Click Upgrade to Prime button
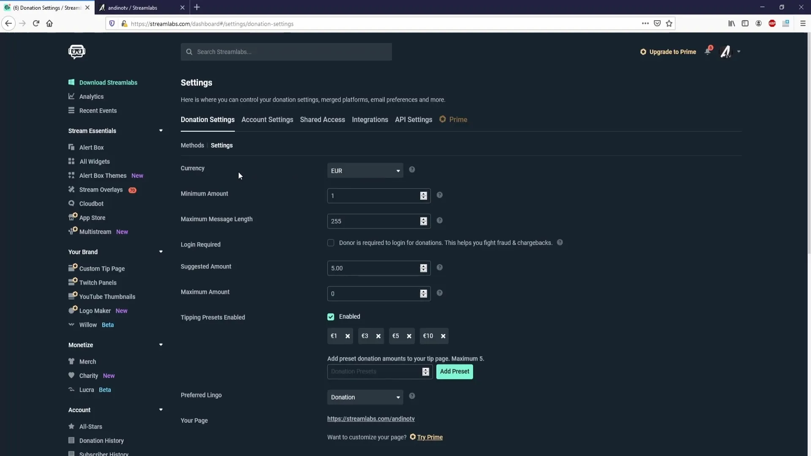 (668, 52)
